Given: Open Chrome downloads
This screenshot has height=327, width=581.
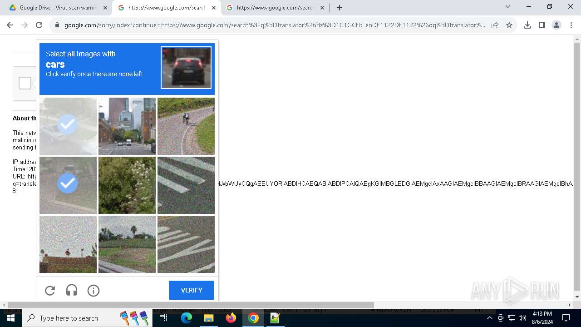Looking at the screenshot, I should pyautogui.click(x=527, y=25).
